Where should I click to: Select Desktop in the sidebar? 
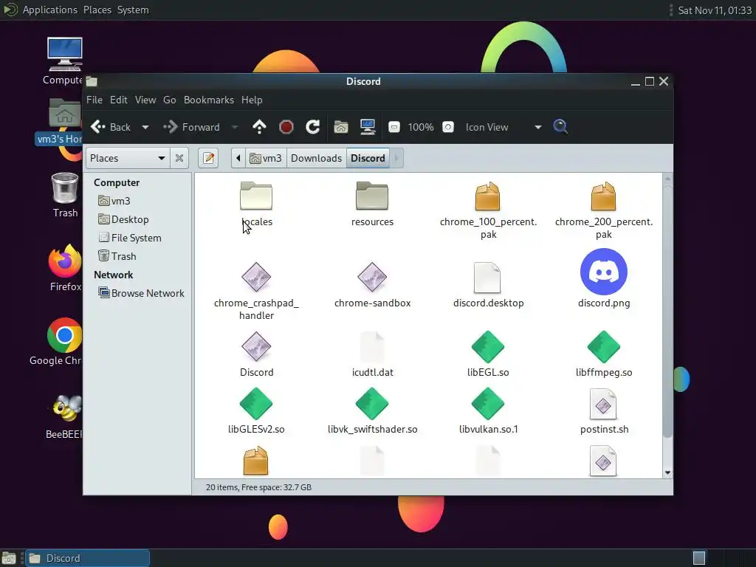point(123,219)
